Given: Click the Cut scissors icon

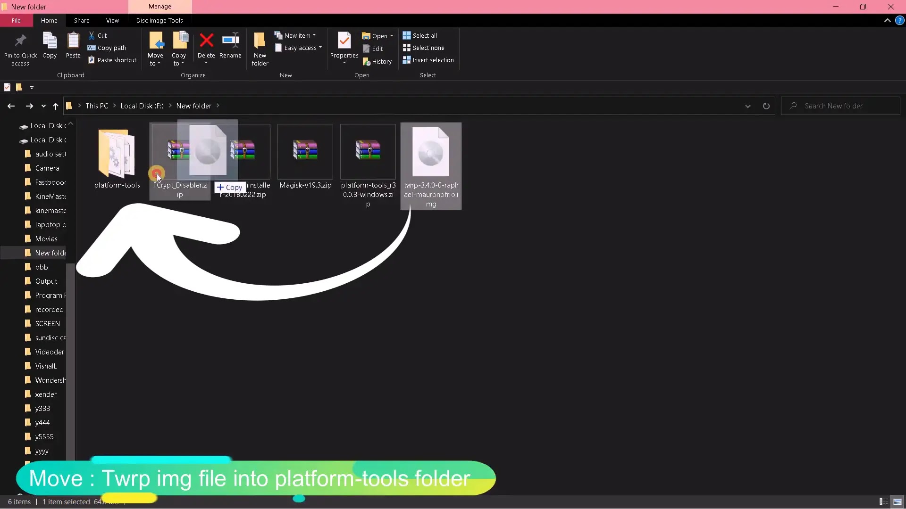Looking at the screenshot, I should point(92,35).
